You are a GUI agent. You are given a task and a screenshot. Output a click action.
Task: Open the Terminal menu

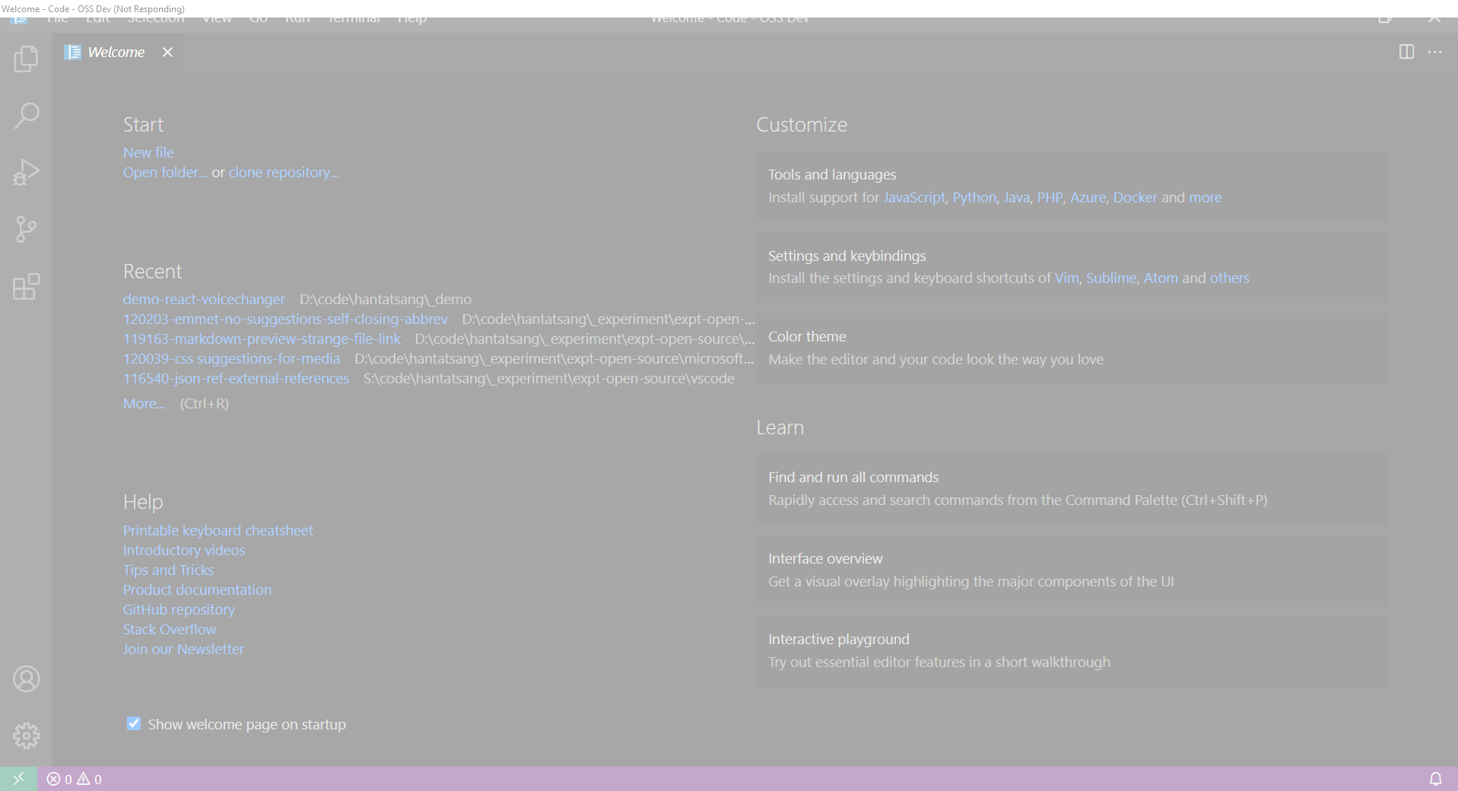[x=353, y=17]
